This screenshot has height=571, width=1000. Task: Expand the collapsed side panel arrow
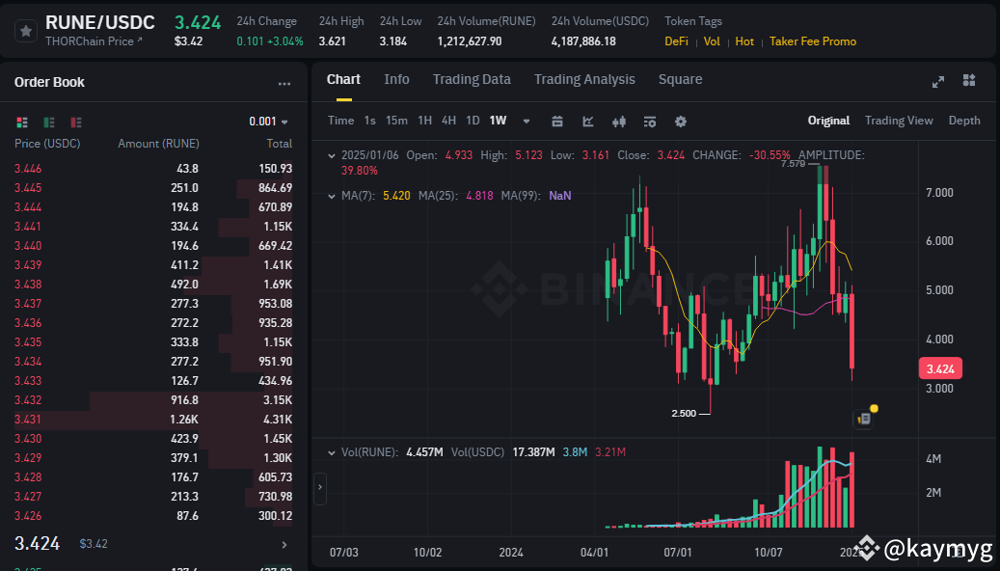click(x=320, y=488)
